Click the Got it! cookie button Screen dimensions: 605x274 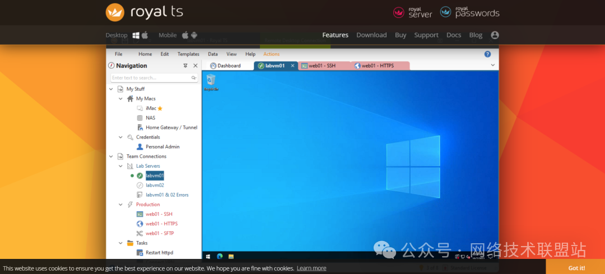click(x=575, y=268)
